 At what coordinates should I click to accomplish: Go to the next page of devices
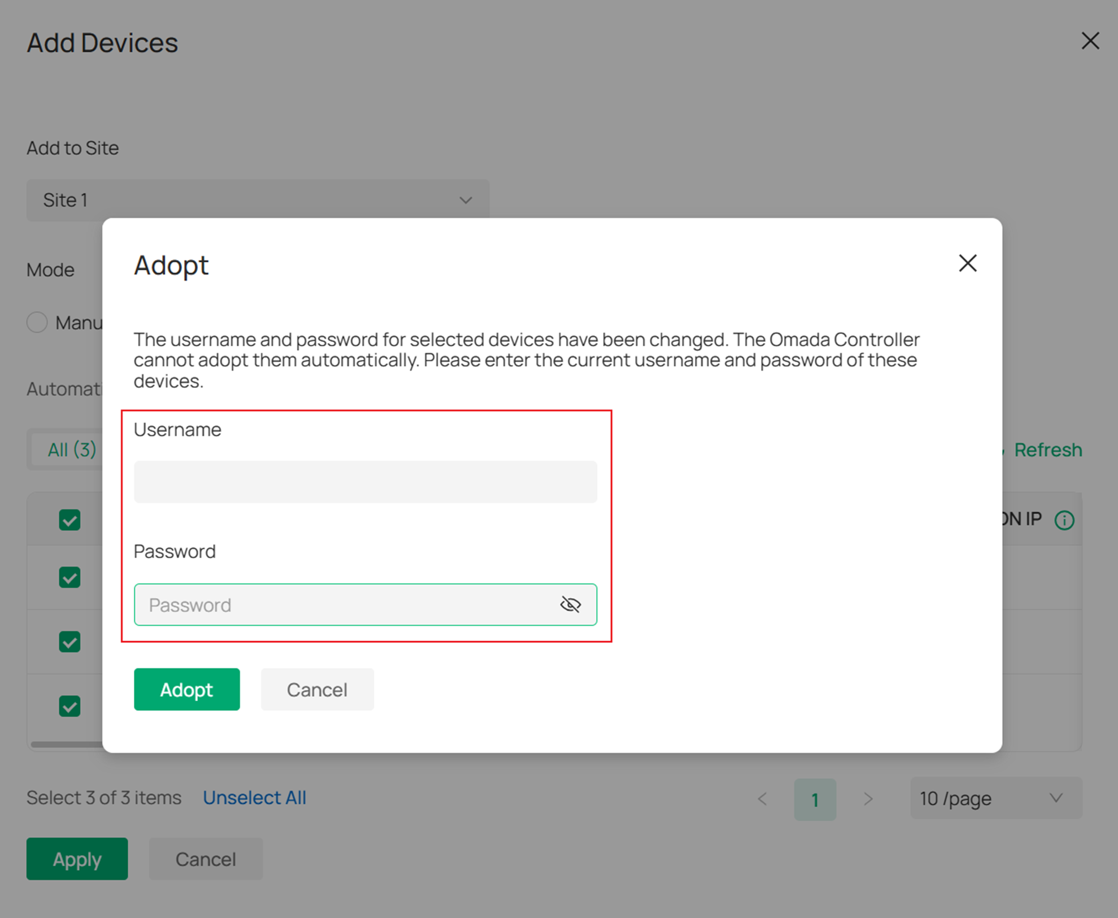pyautogui.click(x=868, y=799)
